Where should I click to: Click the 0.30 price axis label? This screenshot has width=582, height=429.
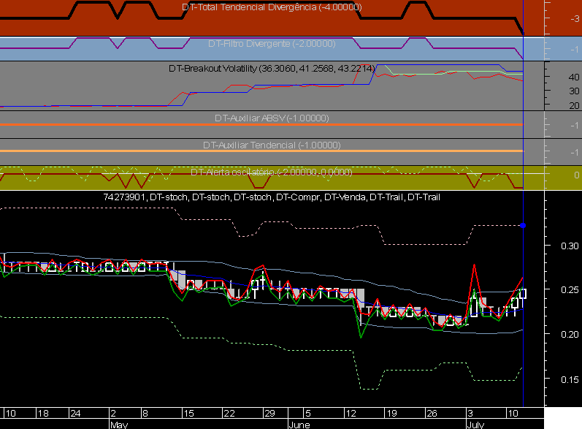(x=570, y=246)
